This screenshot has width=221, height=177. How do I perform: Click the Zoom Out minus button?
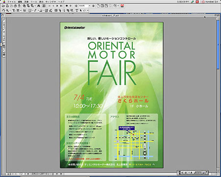tap(76, 6)
